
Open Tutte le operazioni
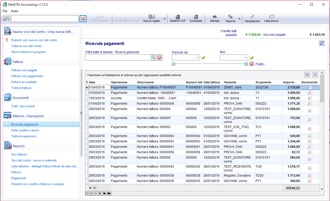[x=24, y=136]
